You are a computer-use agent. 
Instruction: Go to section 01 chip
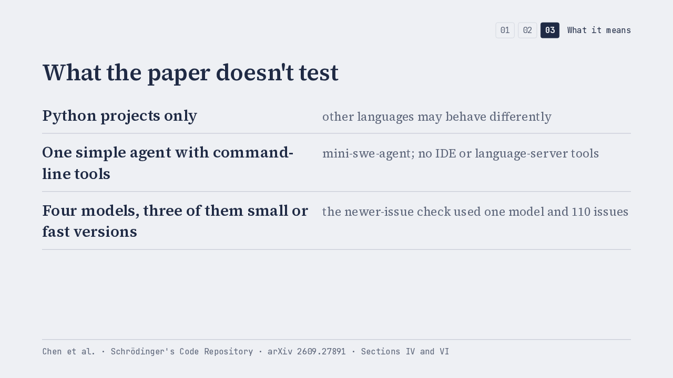pyautogui.click(x=505, y=30)
